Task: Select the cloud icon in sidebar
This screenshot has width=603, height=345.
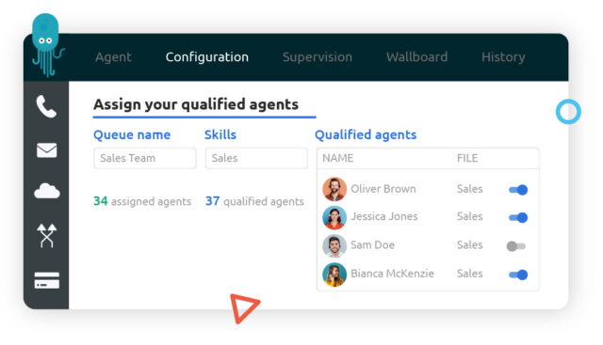Action: tap(47, 191)
